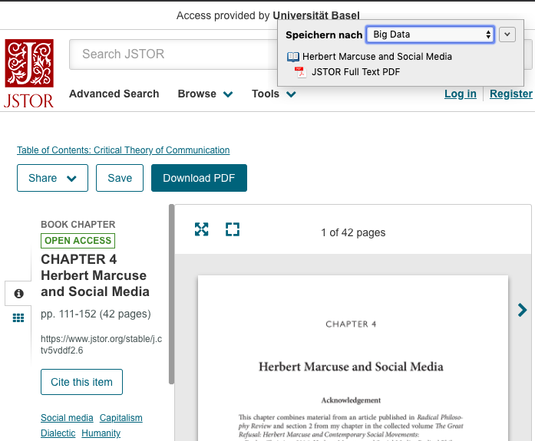Image resolution: width=535 pixels, height=441 pixels.
Task: Click the Search JSTOR input field
Action: (173, 54)
